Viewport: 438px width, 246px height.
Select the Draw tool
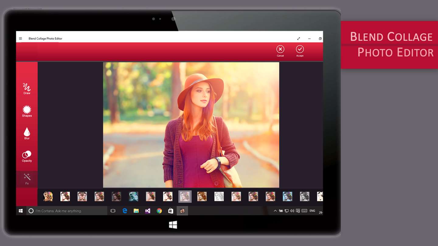27,89
